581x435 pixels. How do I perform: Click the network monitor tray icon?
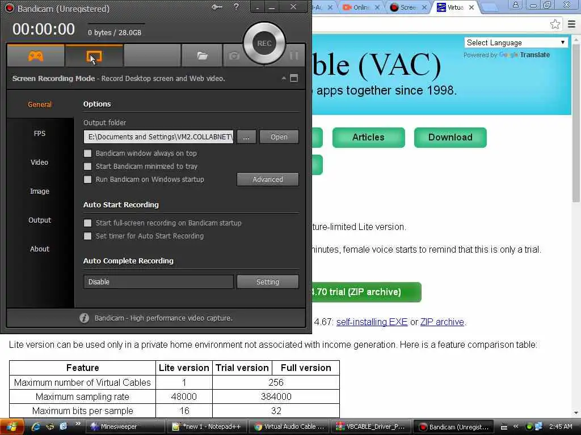pos(538,427)
